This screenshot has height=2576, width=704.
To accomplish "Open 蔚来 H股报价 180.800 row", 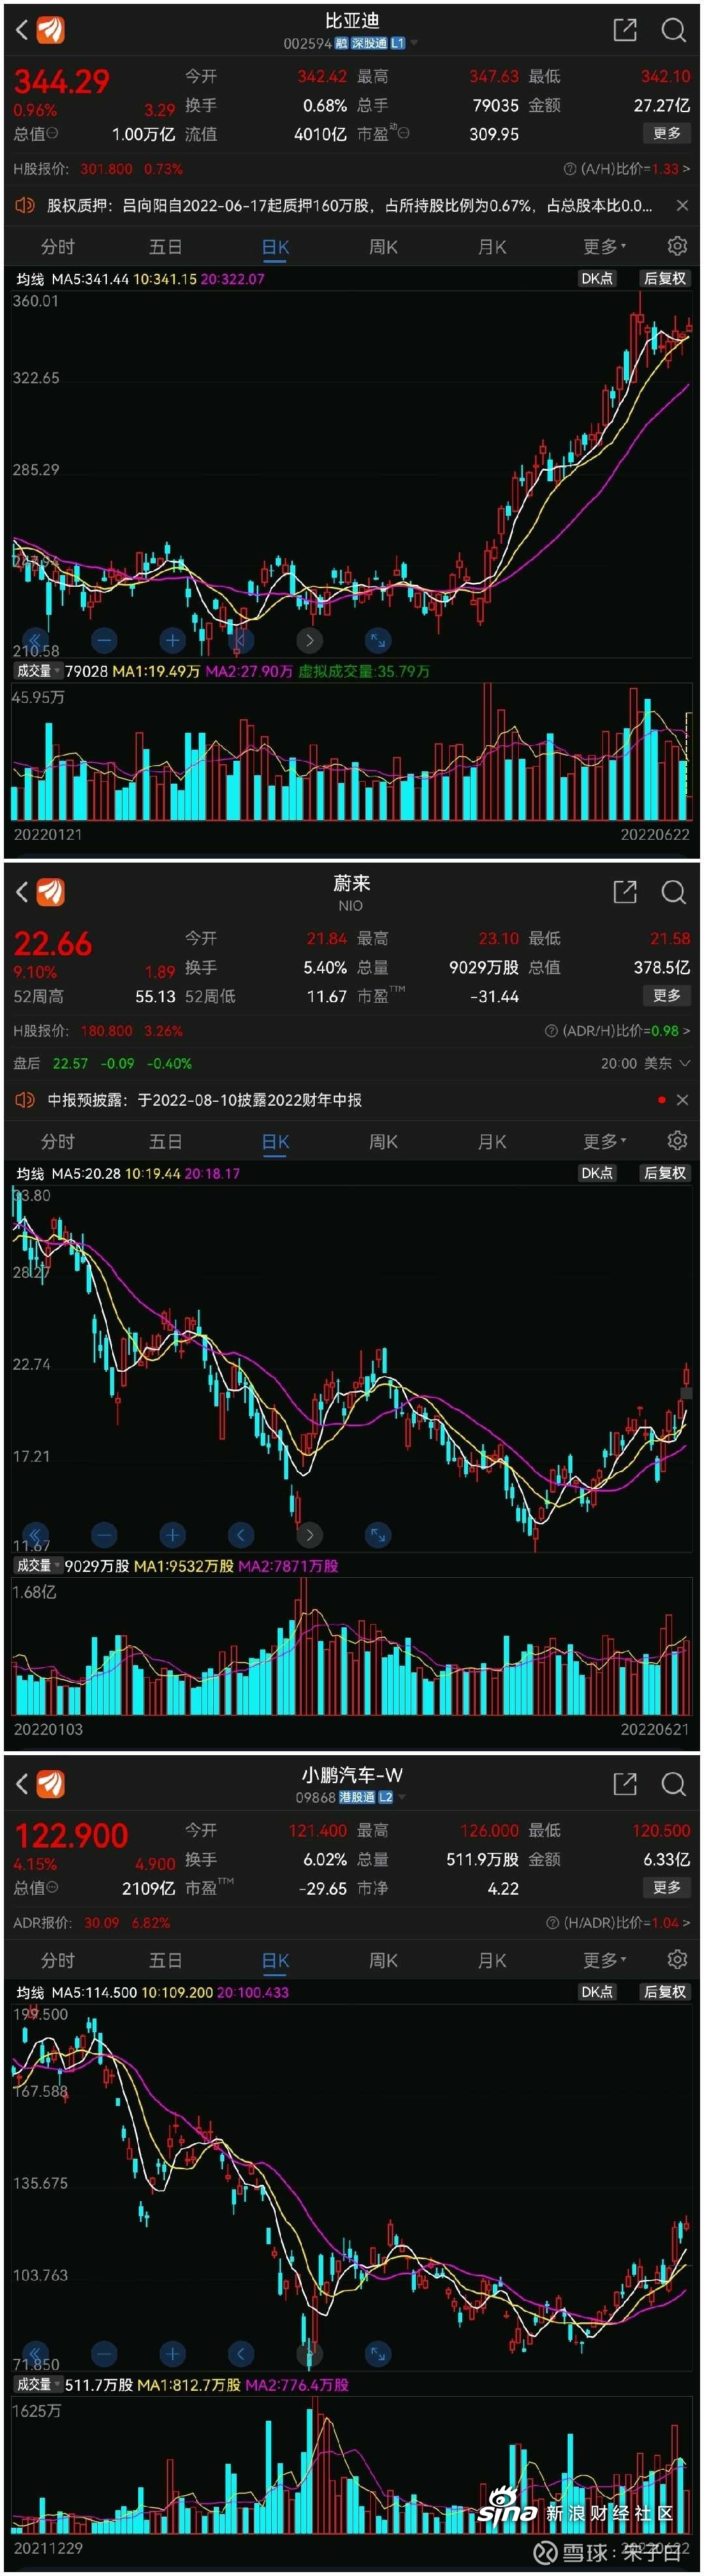I will click(x=352, y=1031).
